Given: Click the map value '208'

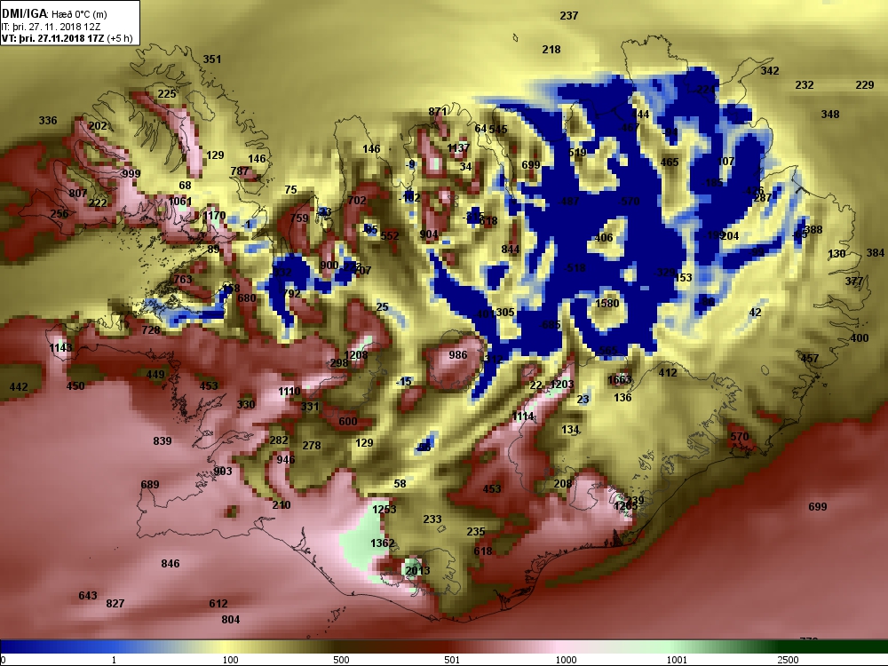Looking at the screenshot, I should point(562,484).
